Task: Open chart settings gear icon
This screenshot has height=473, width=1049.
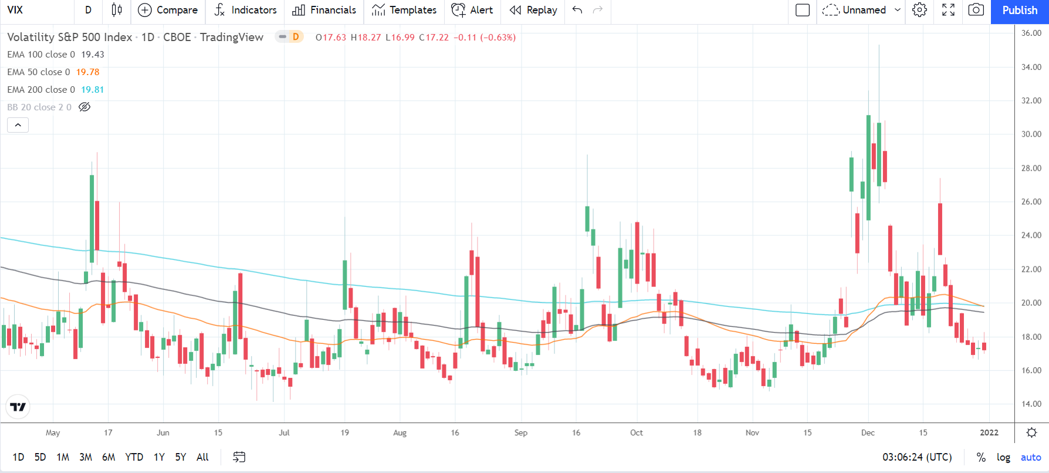Action: pyautogui.click(x=920, y=10)
